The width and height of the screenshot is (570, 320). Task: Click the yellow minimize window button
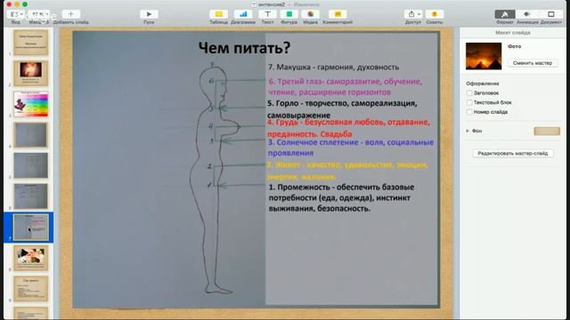pos(17,4)
